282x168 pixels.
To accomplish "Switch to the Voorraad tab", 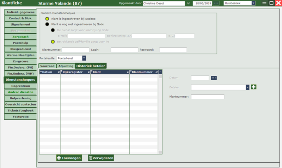I will 47,66.
